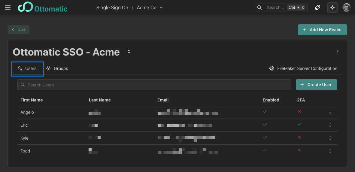Screen dimensions: 355x172
Task: Click Angelo's 2FA red X status
Action: click(x=299, y=111)
